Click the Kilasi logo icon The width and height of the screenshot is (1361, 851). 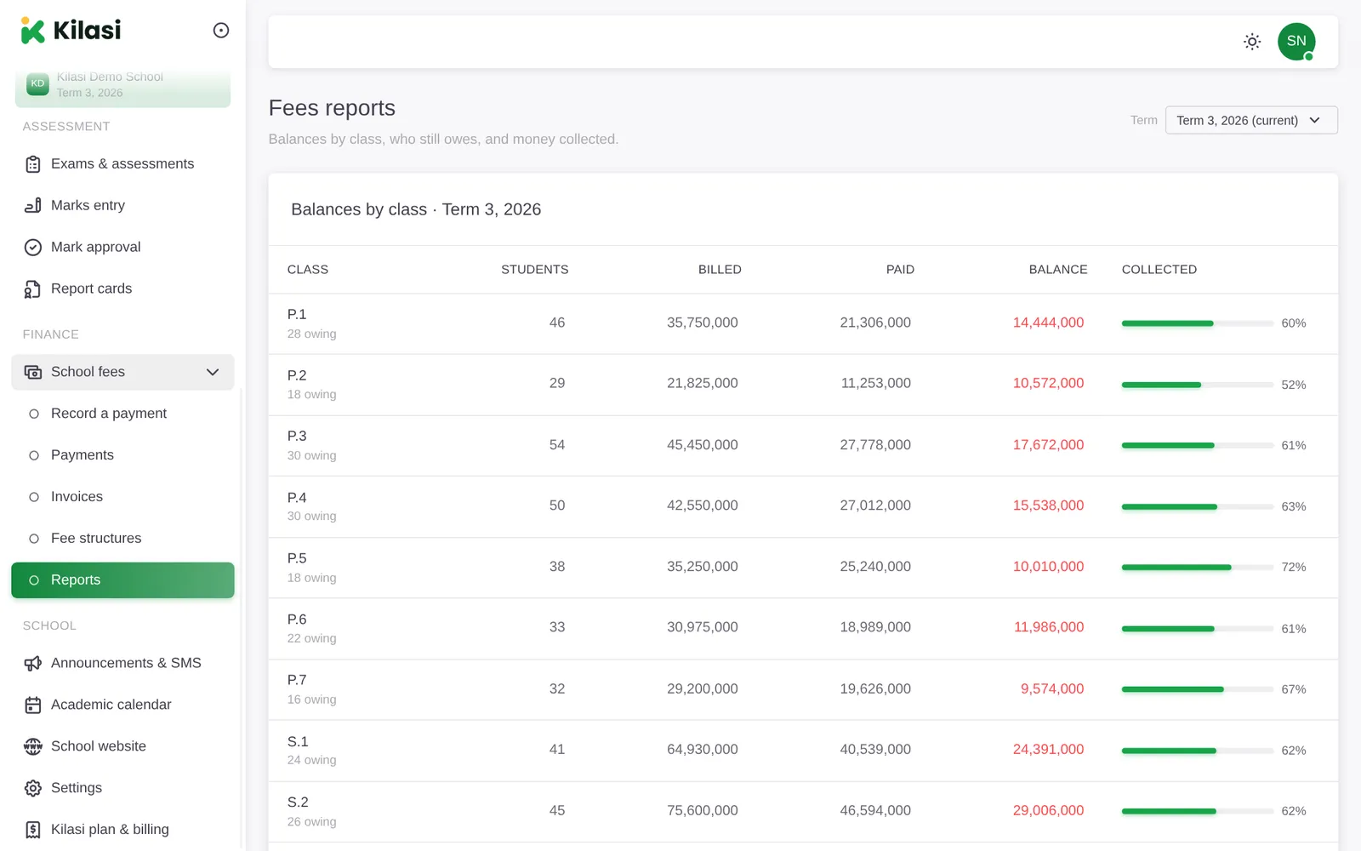coord(32,31)
